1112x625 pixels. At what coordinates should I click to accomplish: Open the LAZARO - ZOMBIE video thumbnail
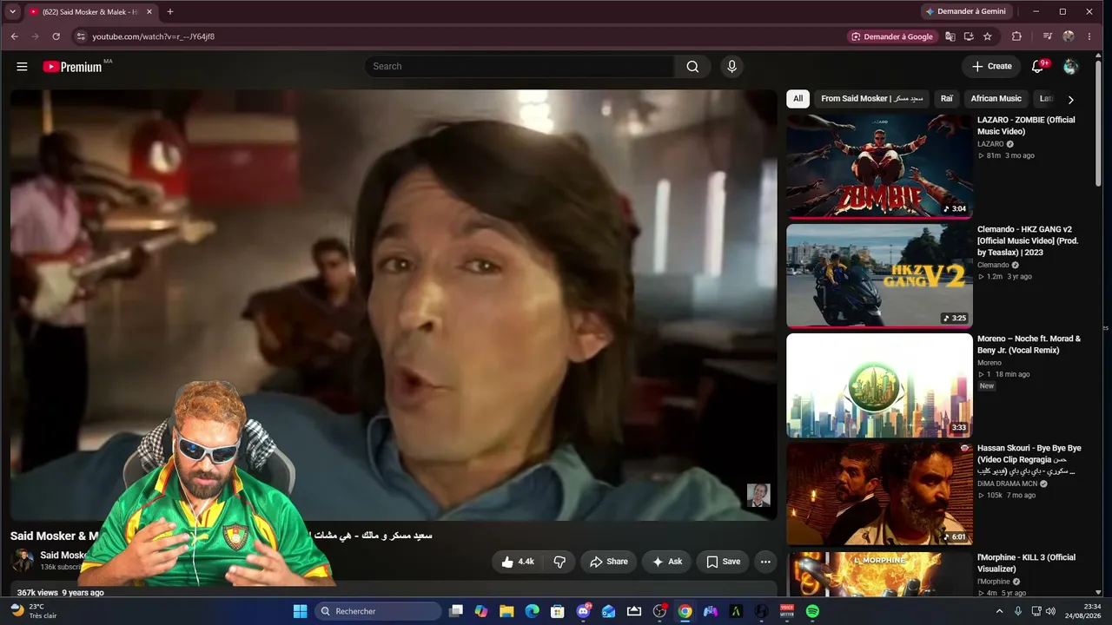click(x=879, y=166)
